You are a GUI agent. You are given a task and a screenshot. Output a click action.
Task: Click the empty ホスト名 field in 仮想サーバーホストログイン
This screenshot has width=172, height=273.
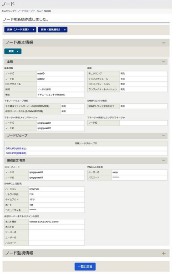[x=56, y=227]
